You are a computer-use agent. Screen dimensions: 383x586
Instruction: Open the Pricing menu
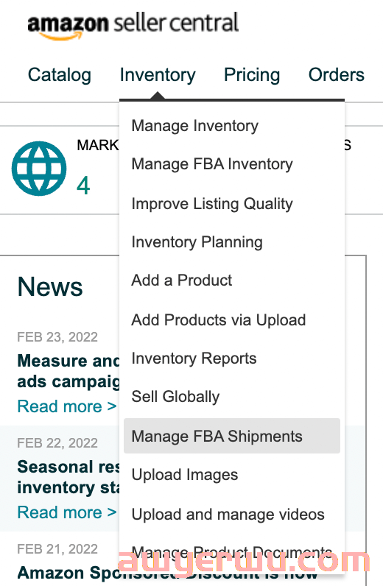[x=252, y=75]
